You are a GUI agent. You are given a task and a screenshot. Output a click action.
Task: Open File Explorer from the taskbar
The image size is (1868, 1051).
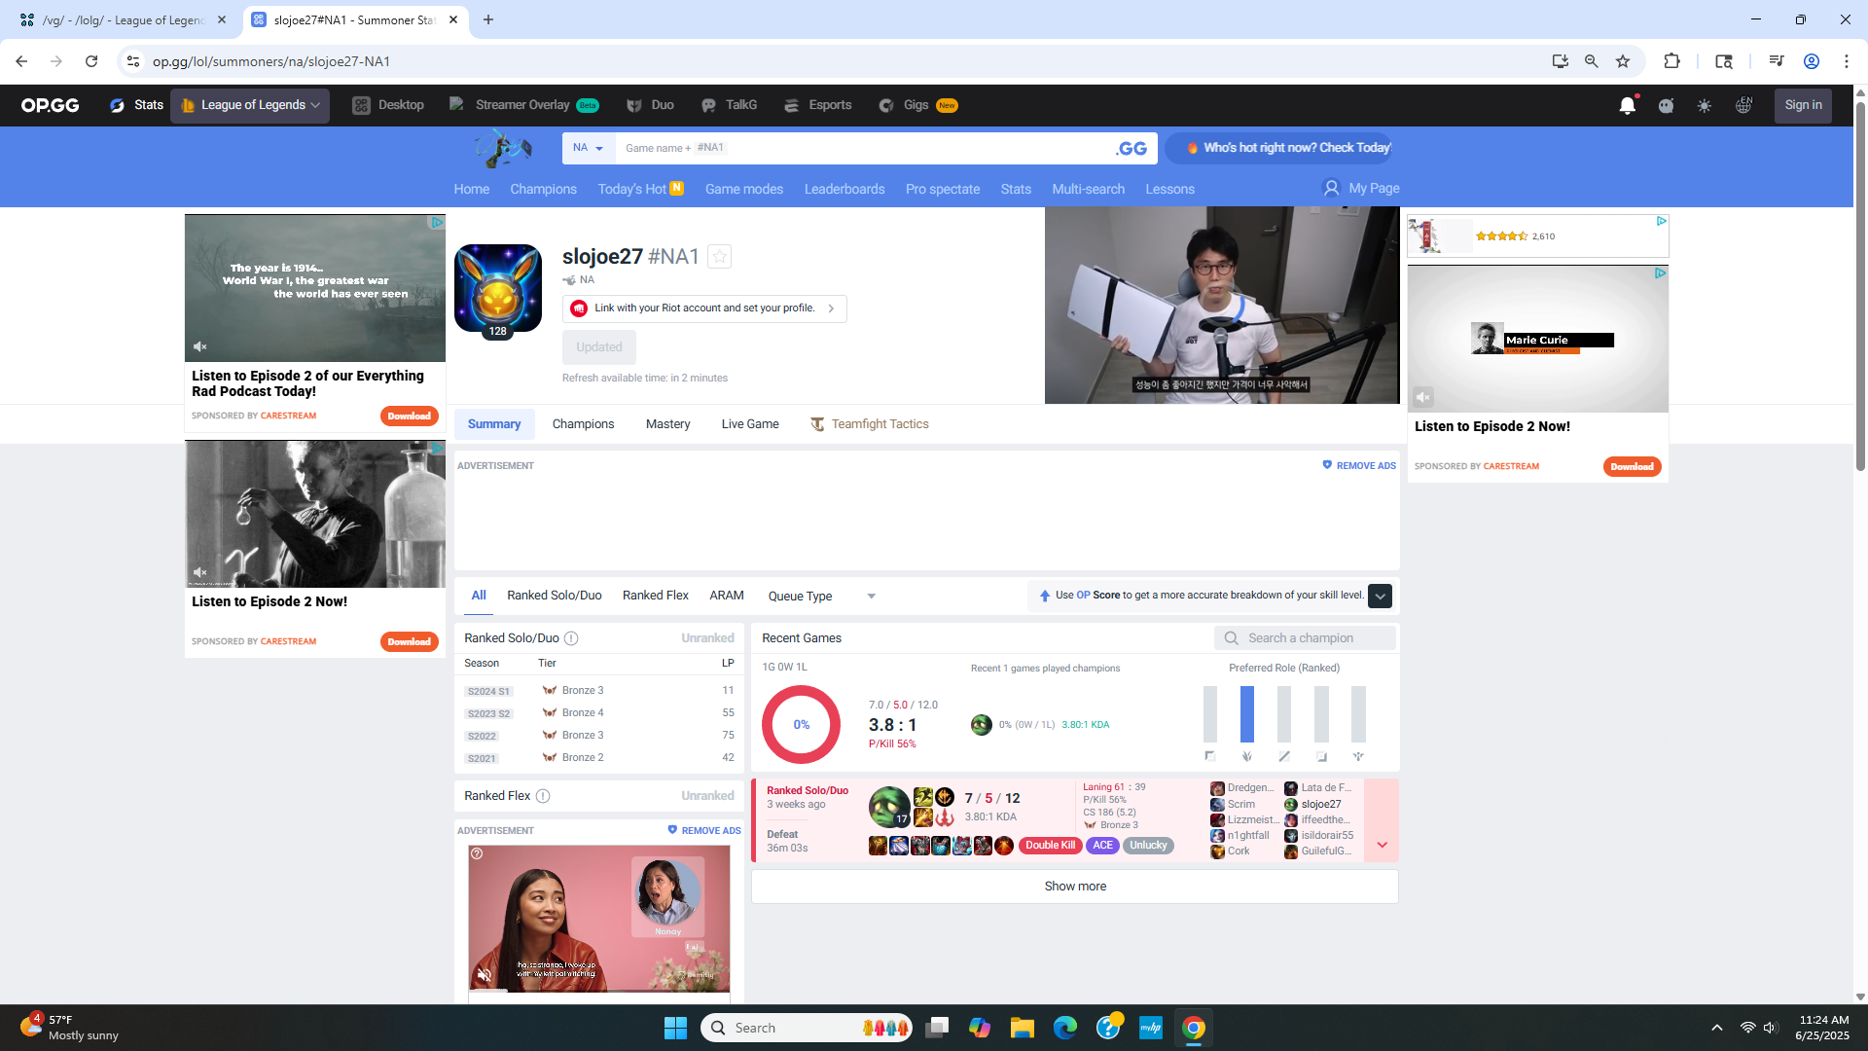click(1022, 1028)
